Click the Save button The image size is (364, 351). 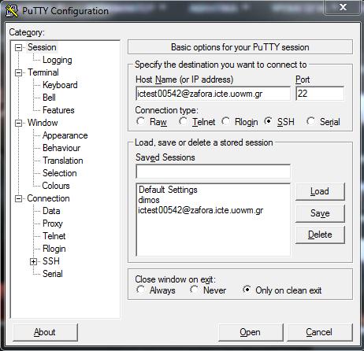[x=320, y=213]
